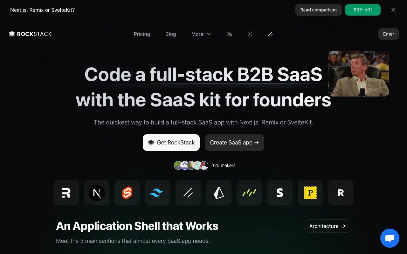Click the Next.js logo tile
407x254 pixels.
coord(97,193)
